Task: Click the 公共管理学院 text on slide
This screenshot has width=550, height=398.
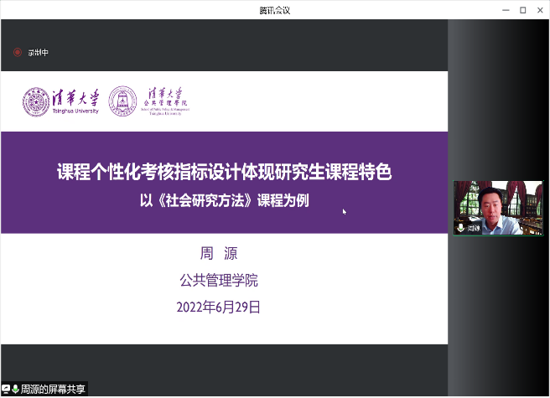Action: click(x=219, y=280)
